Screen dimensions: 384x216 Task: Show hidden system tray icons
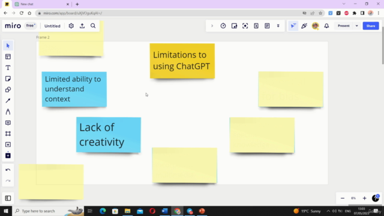click(328, 211)
